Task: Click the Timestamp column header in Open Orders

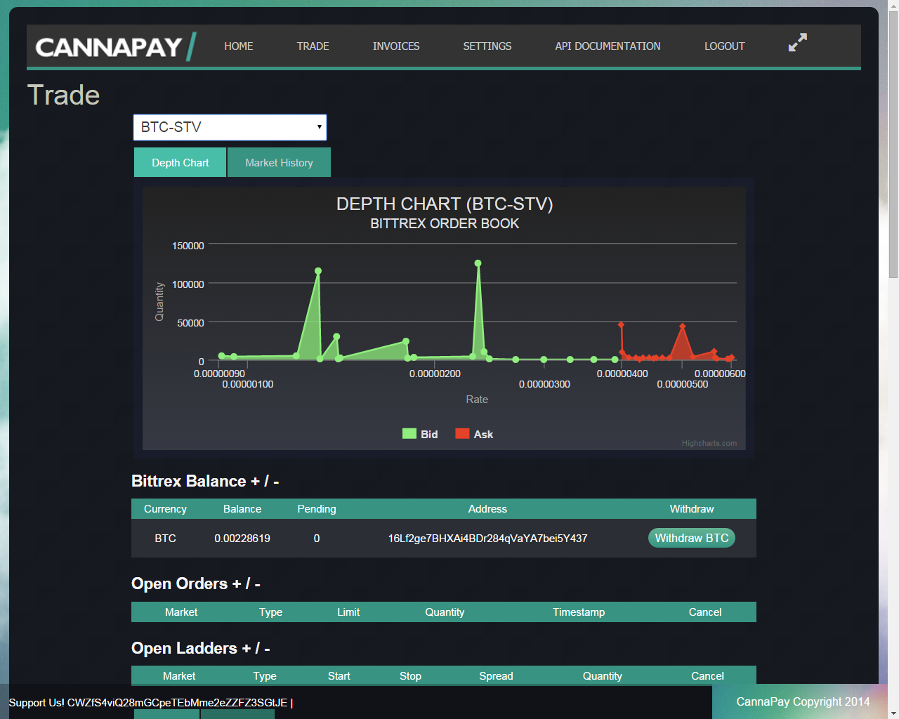Action: [579, 612]
